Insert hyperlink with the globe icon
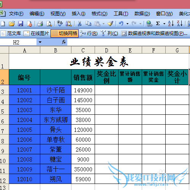Image resolution: width=190 pixels, height=190 pixels. click(x=149, y=24)
